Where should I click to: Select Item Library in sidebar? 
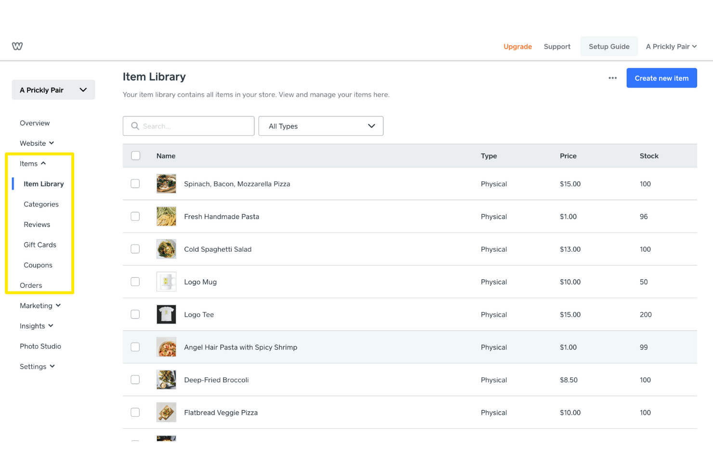(x=44, y=184)
